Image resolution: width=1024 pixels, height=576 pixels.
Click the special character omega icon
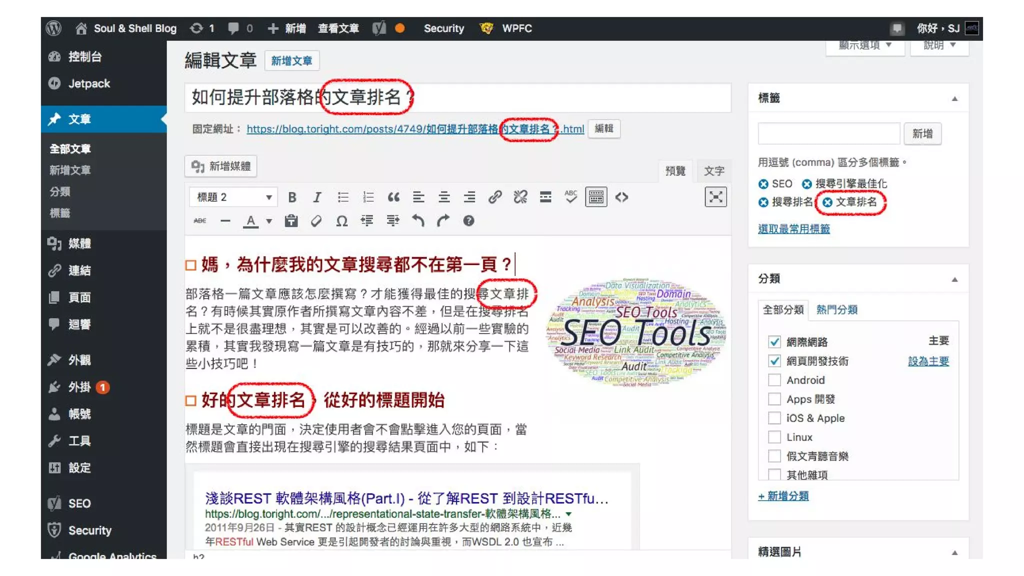[341, 221]
